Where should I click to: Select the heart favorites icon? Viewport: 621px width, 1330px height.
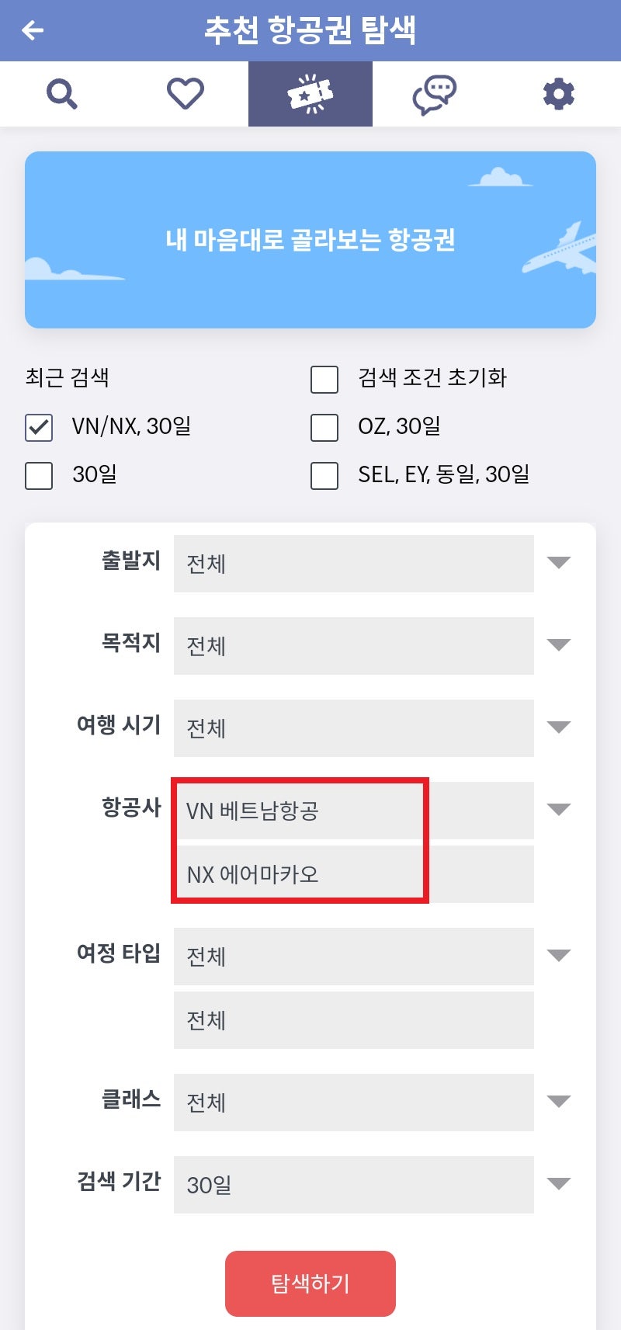pyautogui.click(x=186, y=93)
